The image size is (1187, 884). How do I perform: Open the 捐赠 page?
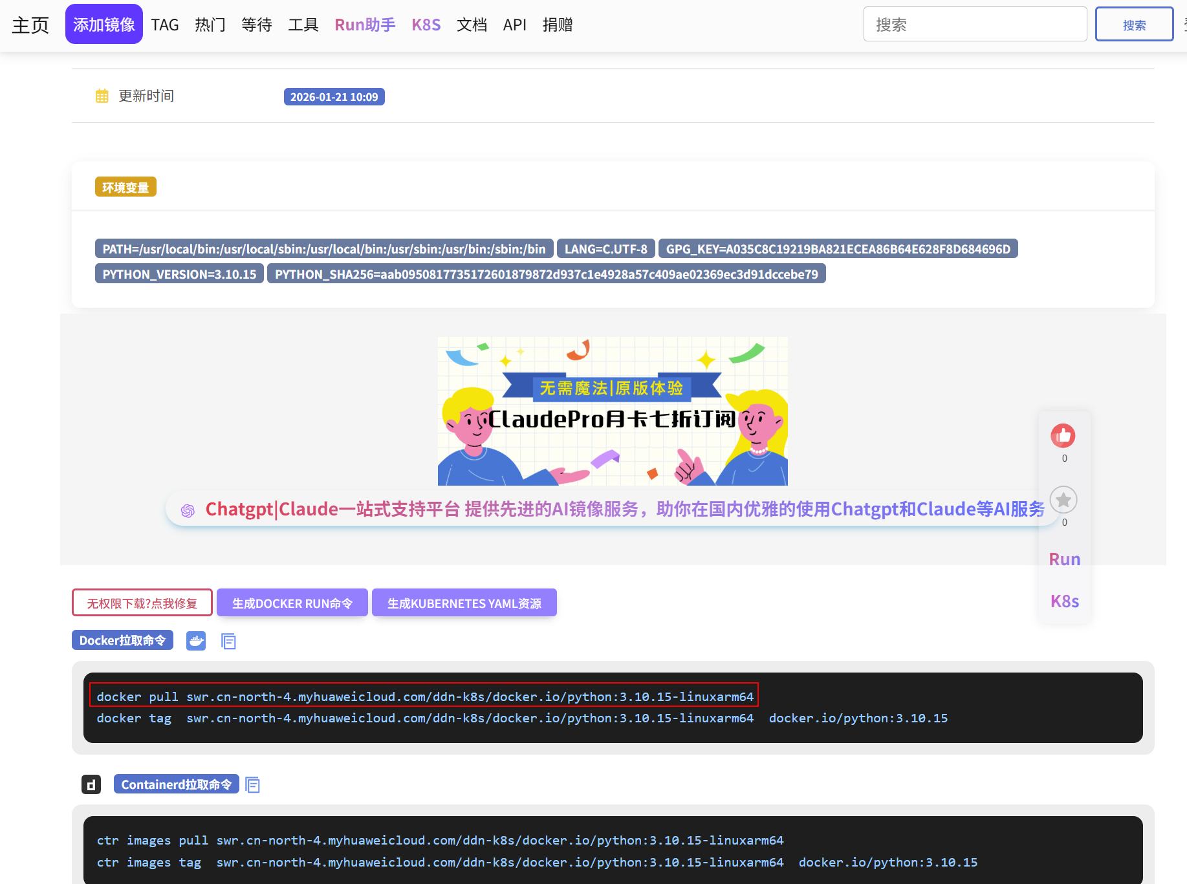pyautogui.click(x=558, y=25)
